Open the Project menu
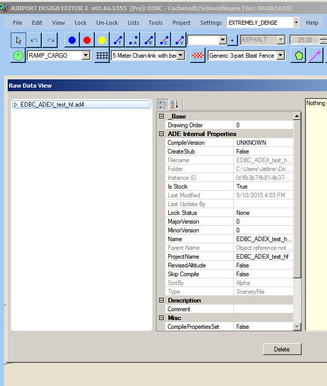 click(x=181, y=23)
